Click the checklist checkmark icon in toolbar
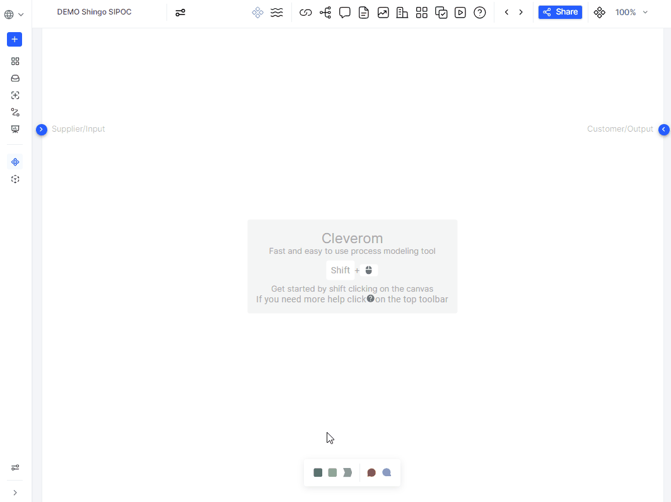Screen dimensions: 671x502 [x=441, y=13]
